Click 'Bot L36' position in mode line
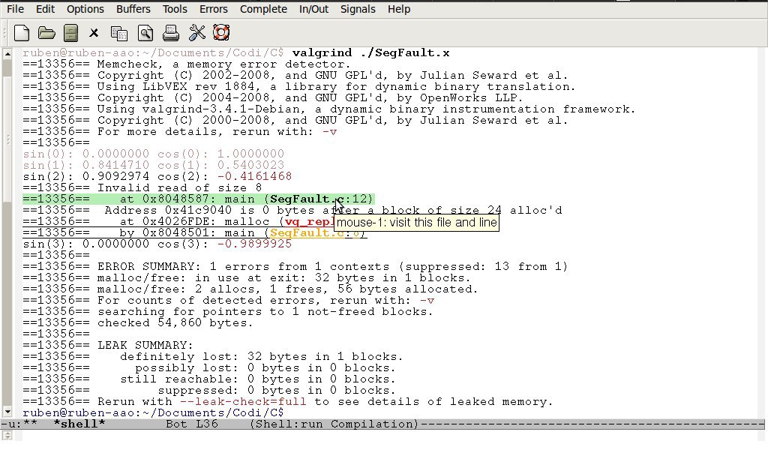The height and width of the screenshot is (450, 768). tap(192, 424)
